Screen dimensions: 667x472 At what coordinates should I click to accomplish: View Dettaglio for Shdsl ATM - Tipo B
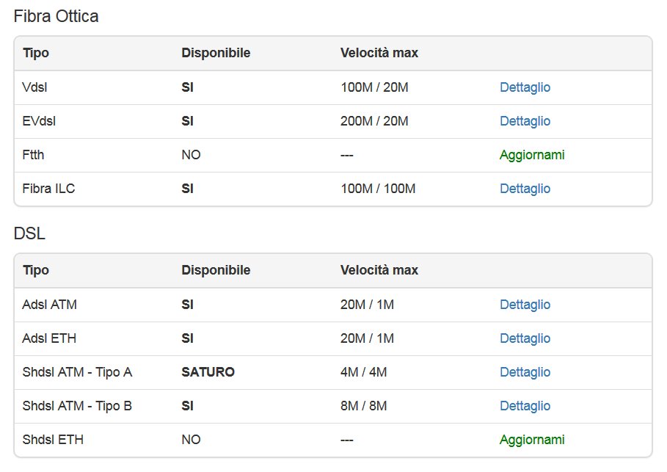pyautogui.click(x=525, y=406)
